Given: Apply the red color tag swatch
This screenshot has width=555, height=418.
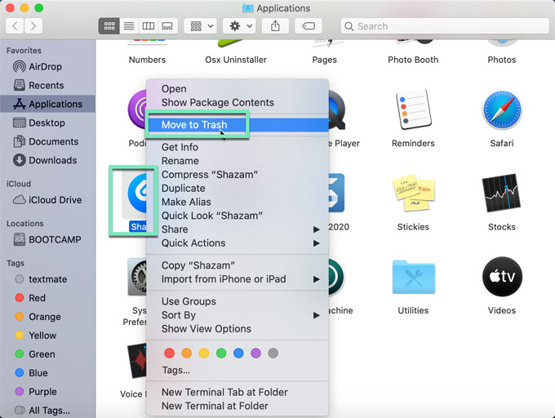Looking at the screenshot, I should 170,353.
